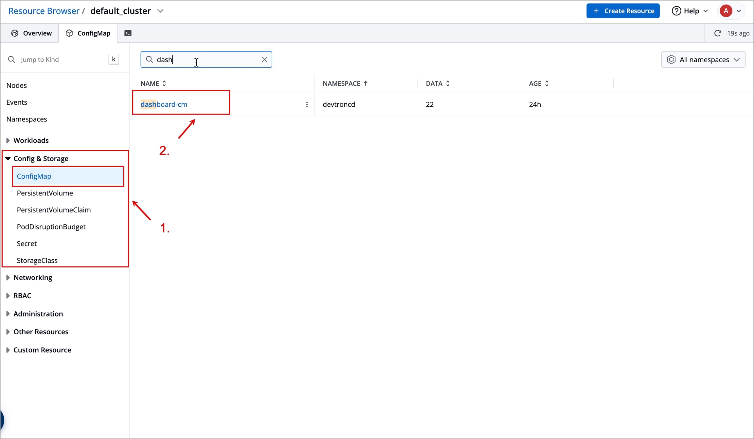Open the three-dot menu for dashboard-cm
The width and height of the screenshot is (754, 439).
point(307,104)
